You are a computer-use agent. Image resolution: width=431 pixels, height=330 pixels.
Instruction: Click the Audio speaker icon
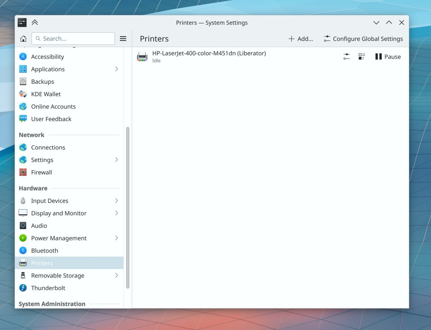(x=23, y=226)
